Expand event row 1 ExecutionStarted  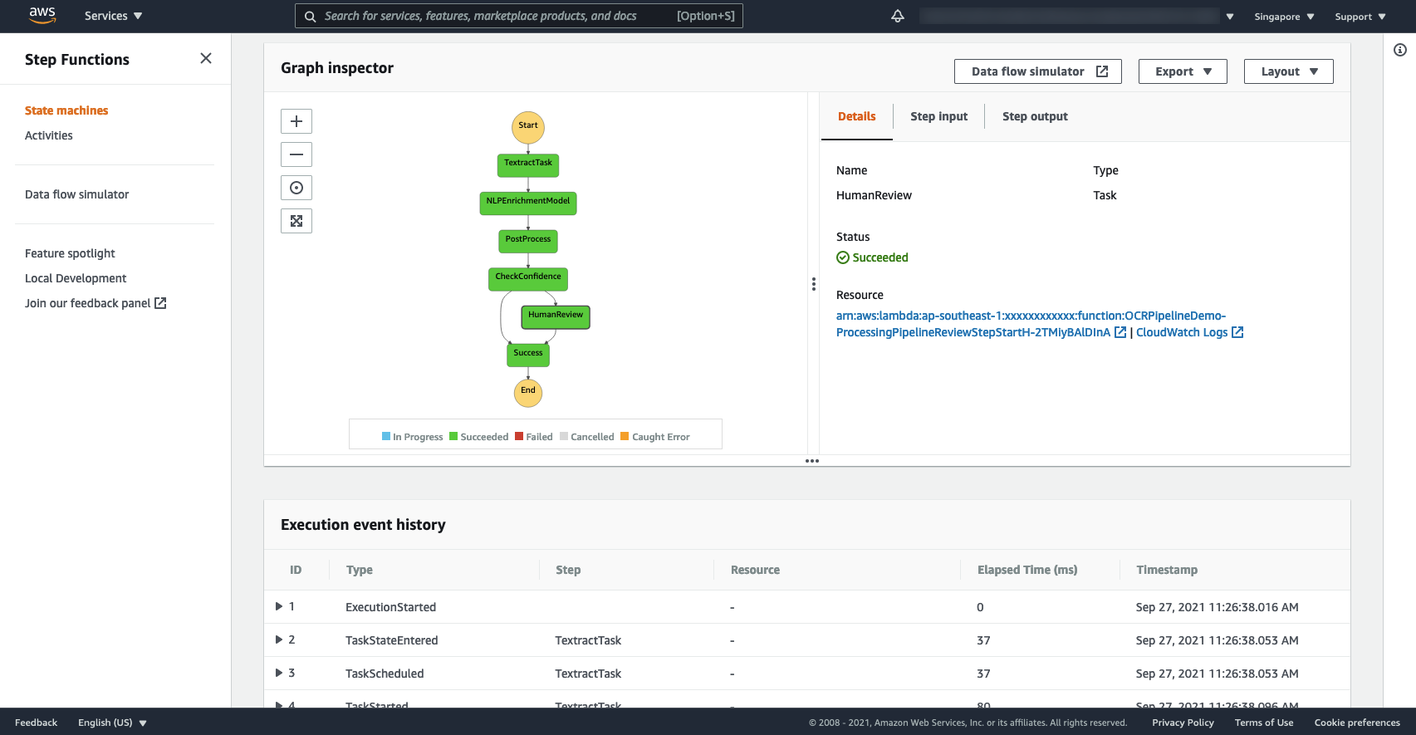click(279, 606)
